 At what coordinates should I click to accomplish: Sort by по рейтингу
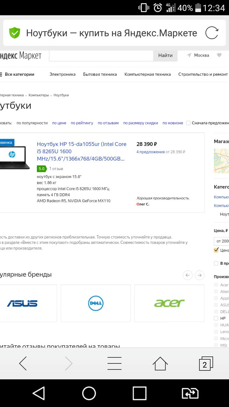(x=82, y=123)
